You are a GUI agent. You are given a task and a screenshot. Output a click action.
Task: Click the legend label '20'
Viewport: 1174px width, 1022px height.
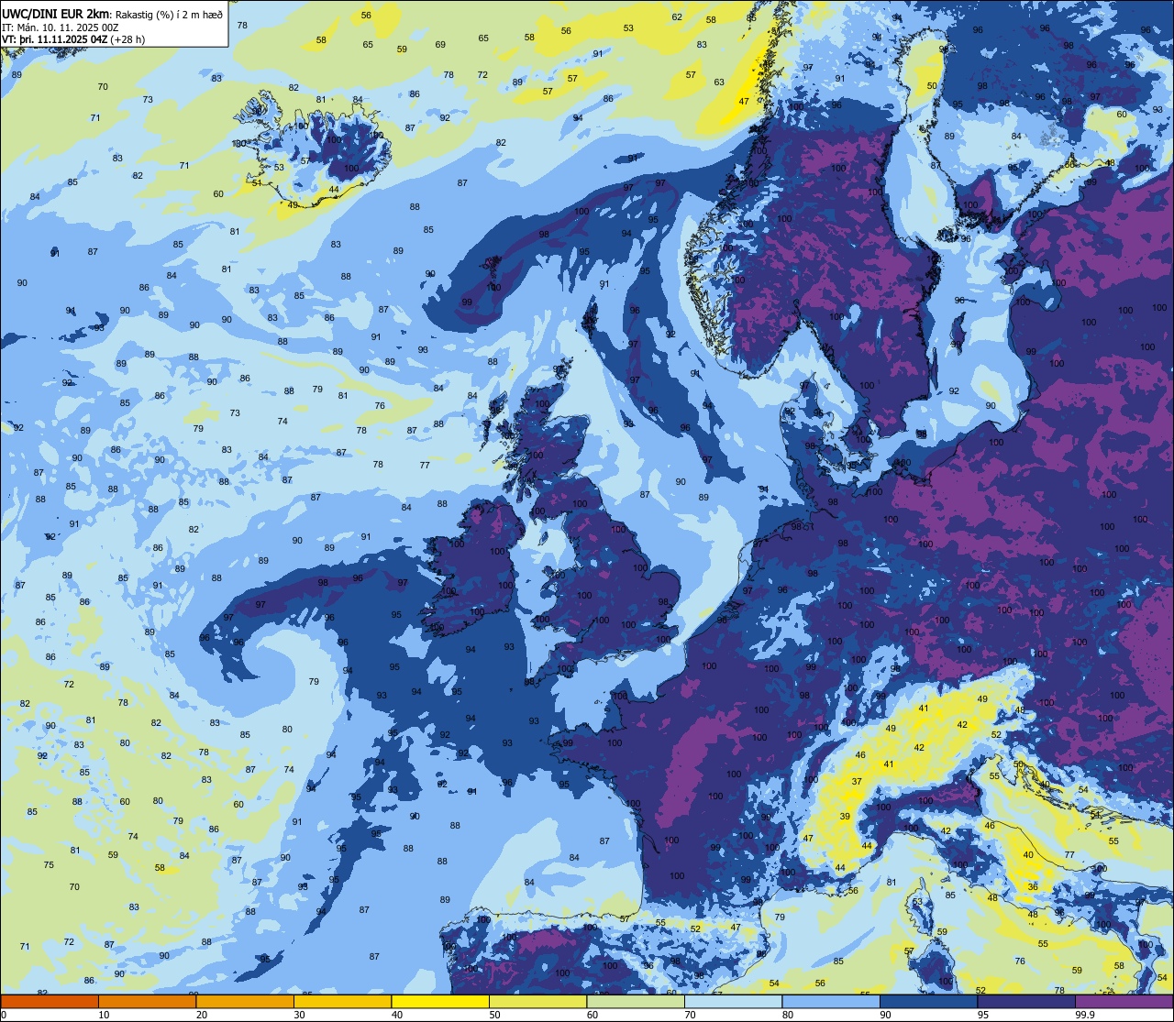coord(202,1015)
